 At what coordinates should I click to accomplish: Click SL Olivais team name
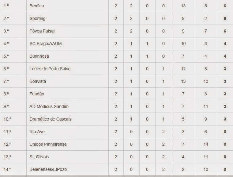[39, 157]
